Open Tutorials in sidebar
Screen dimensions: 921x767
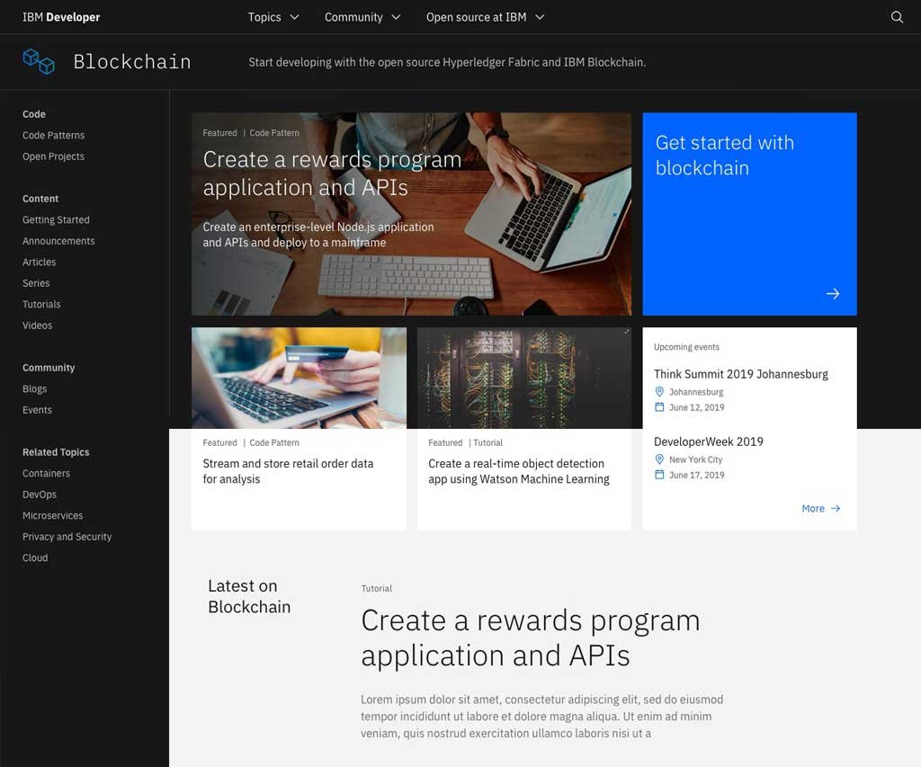41,304
